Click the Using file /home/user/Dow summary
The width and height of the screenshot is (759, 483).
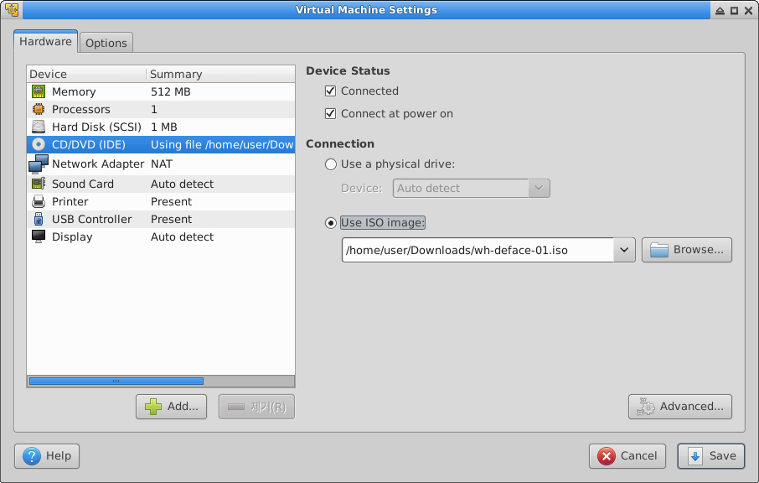222,144
